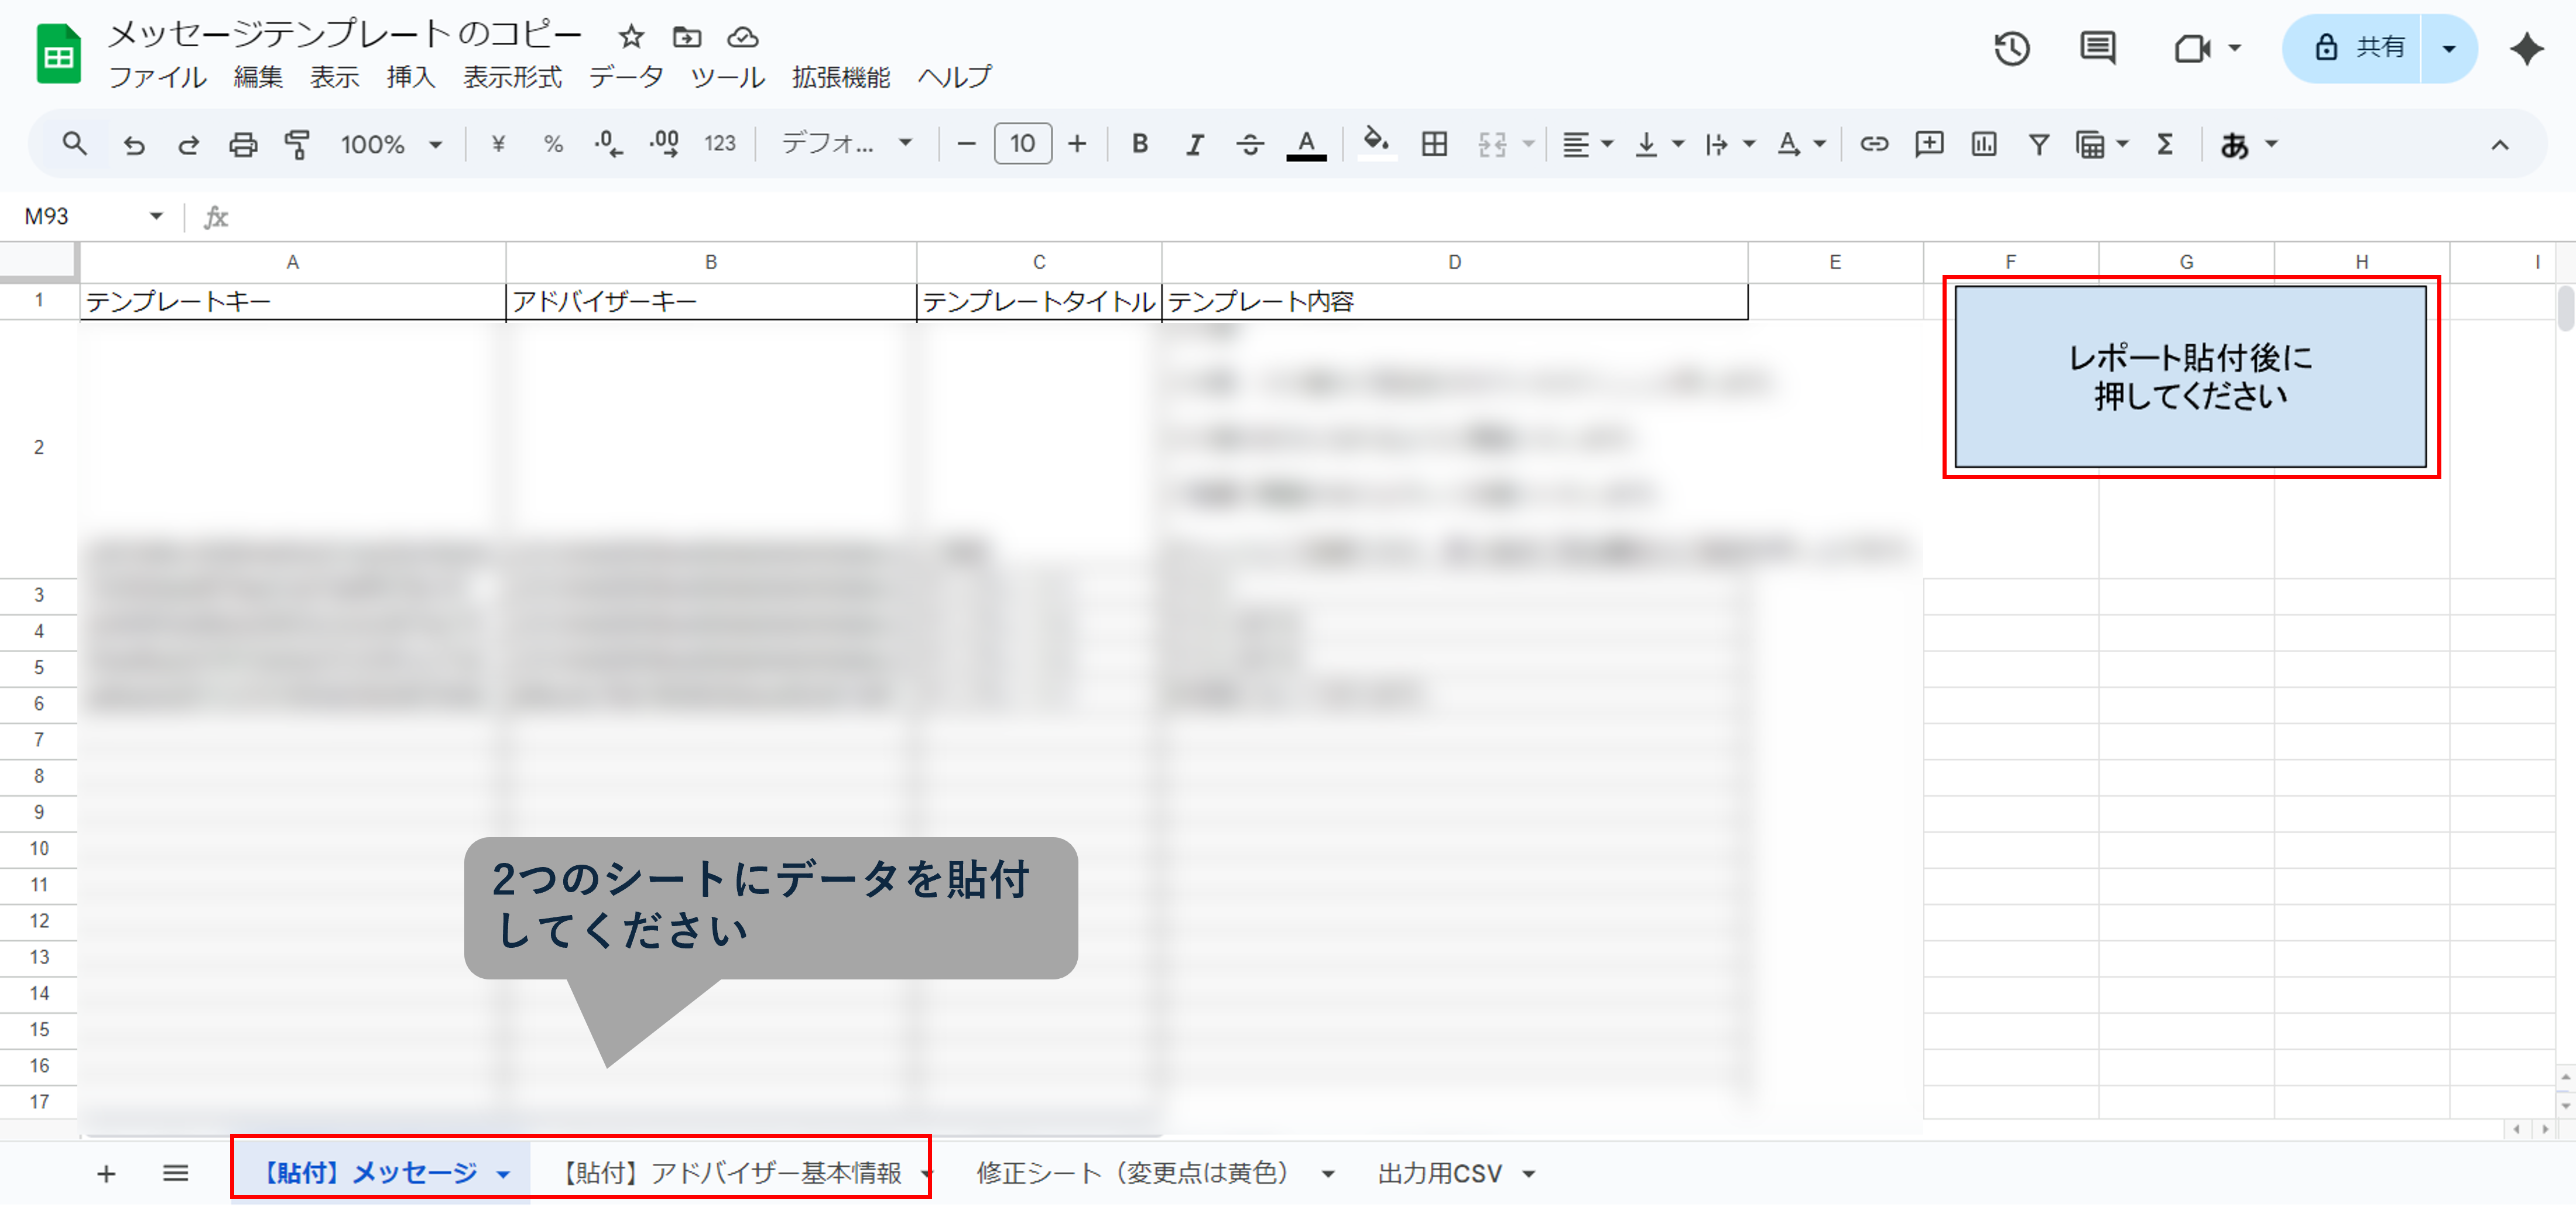Decrease decimal places
Screen dimensions: 2576x1206
point(608,143)
